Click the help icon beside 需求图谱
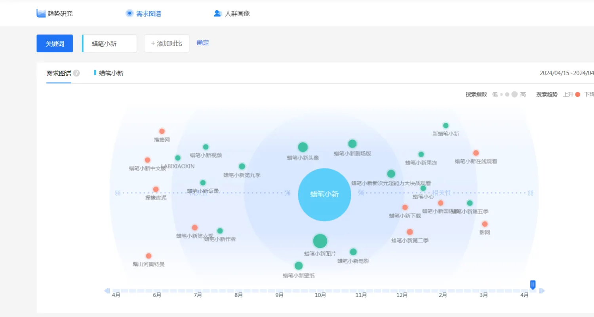Viewport: 594px width, 317px height. pos(76,73)
